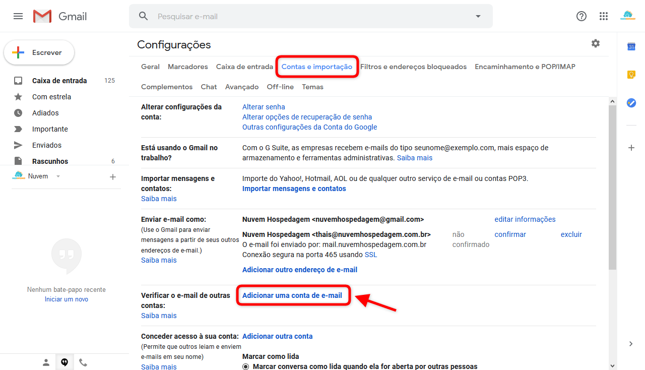
Task: Click the plus icon to get add-ons
Action: point(631,148)
